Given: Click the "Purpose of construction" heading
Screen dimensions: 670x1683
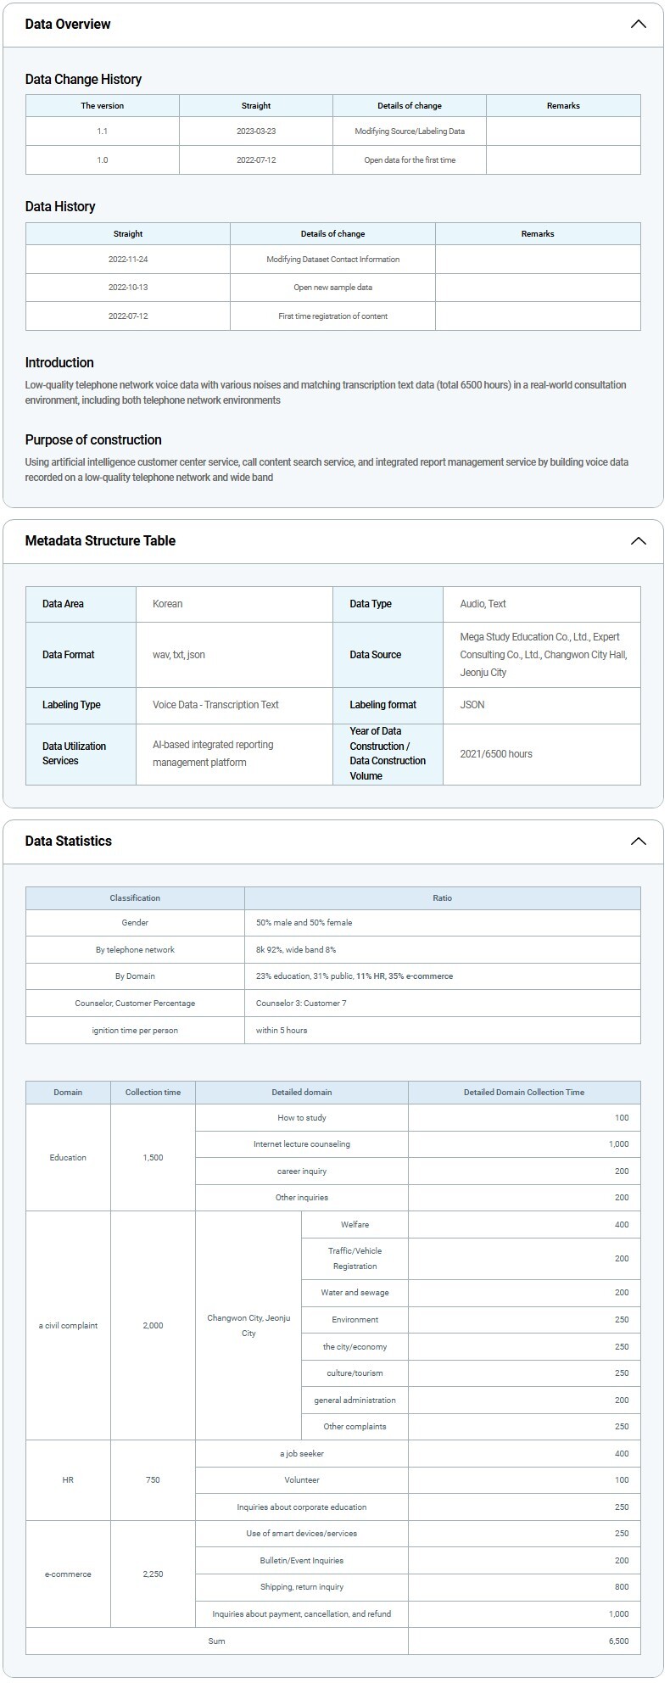Looking at the screenshot, I should tap(93, 440).
